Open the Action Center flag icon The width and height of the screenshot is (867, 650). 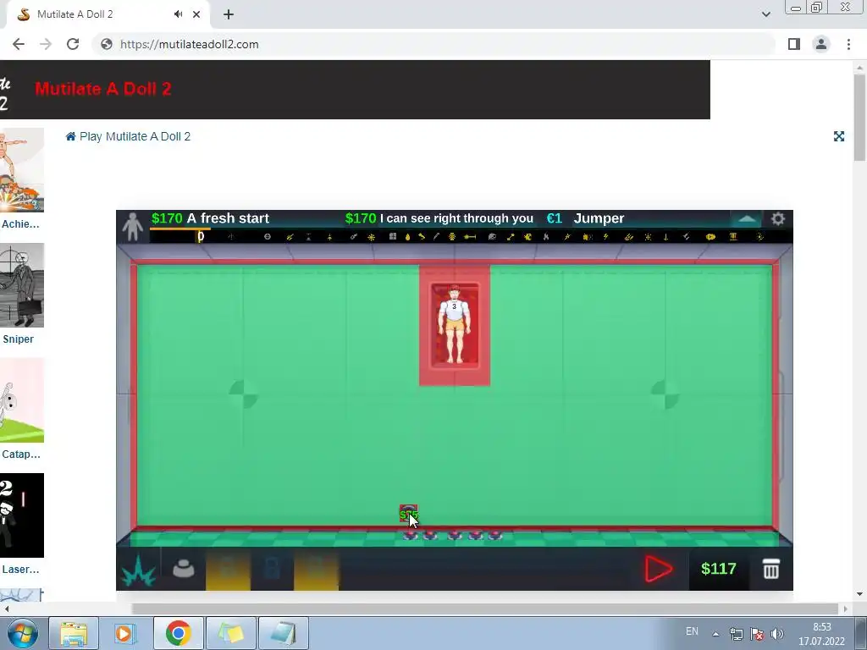point(757,634)
